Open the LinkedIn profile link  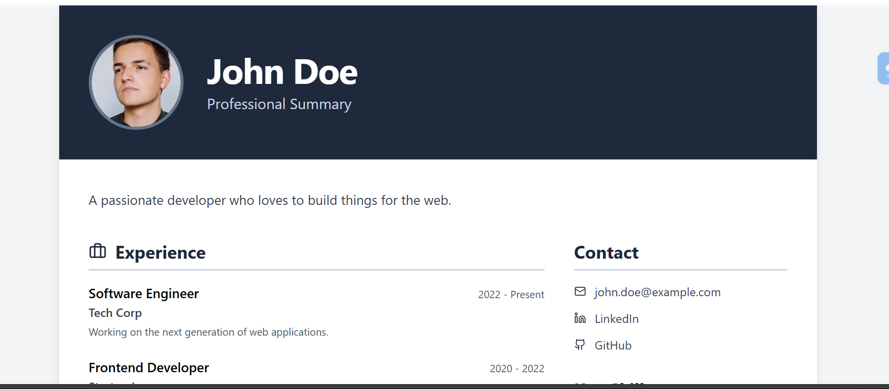coord(616,319)
